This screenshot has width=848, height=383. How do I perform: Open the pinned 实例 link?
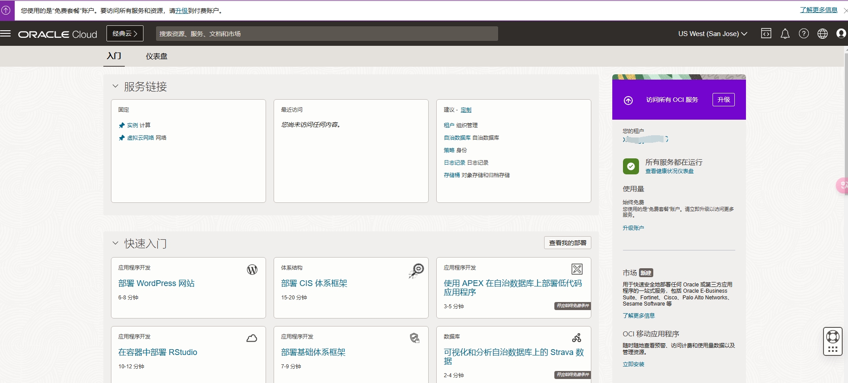pyautogui.click(x=133, y=125)
